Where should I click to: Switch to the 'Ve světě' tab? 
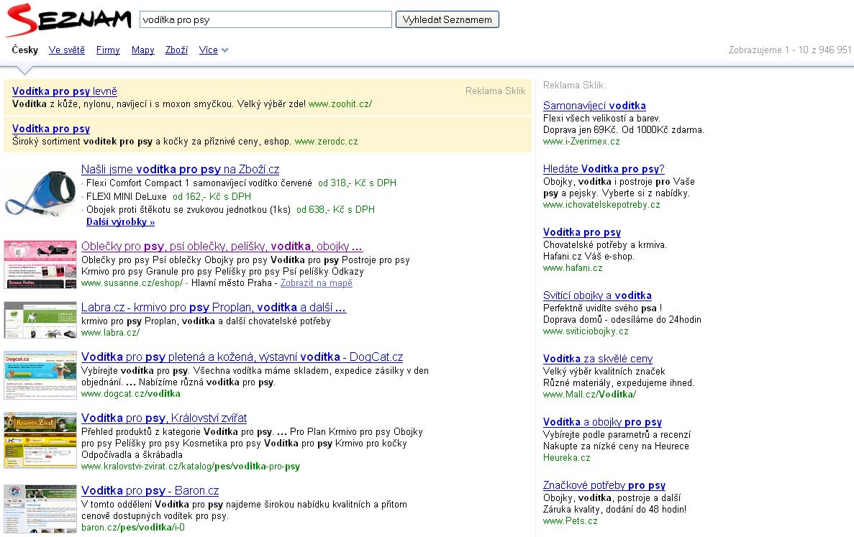click(66, 50)
